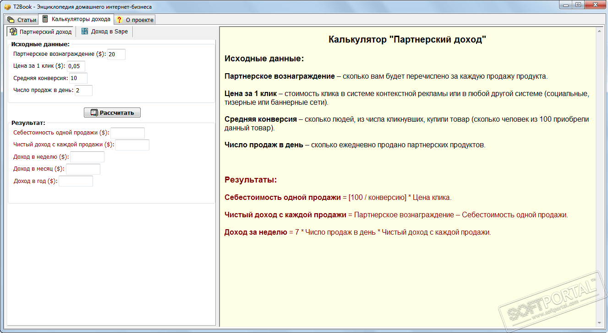Screen dimensions: 608x333
Task: Click the scroll down arrow in help panel
Action: [x=599, y=323]
